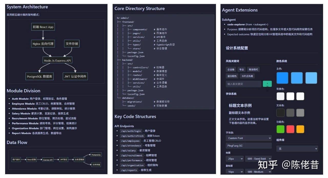Click the green plus add keyword button

267,84
